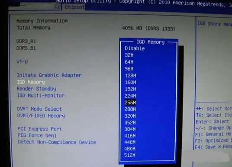Select the 512M memory option

(129, 155)
